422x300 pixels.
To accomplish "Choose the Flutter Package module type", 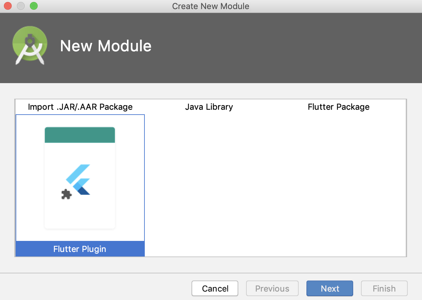I will (x=339, y=107).
